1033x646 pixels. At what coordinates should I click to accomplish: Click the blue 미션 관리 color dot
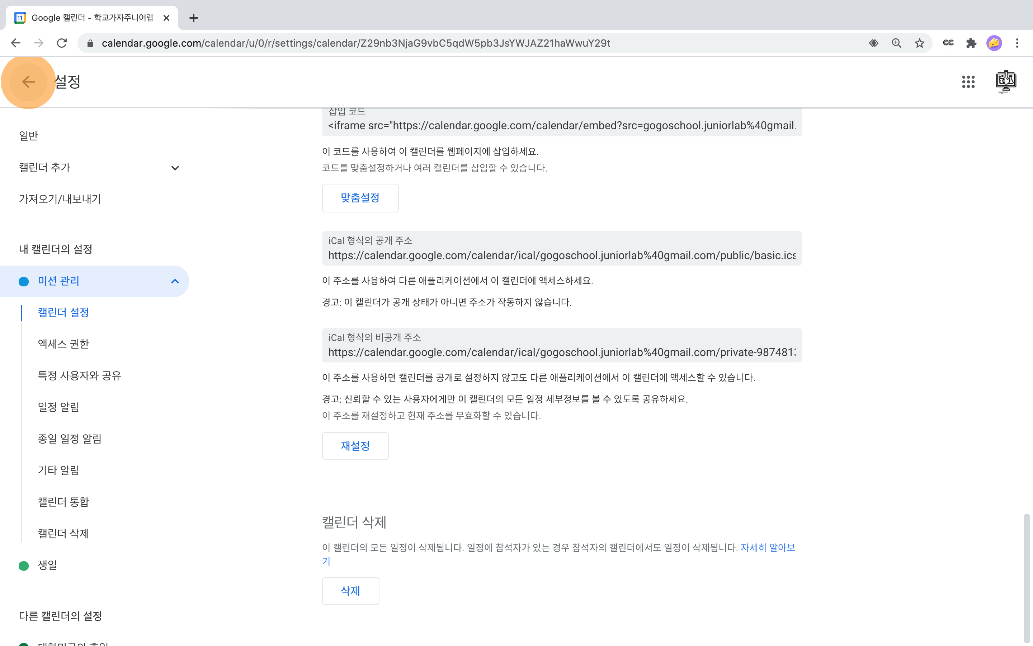[24, 282]
